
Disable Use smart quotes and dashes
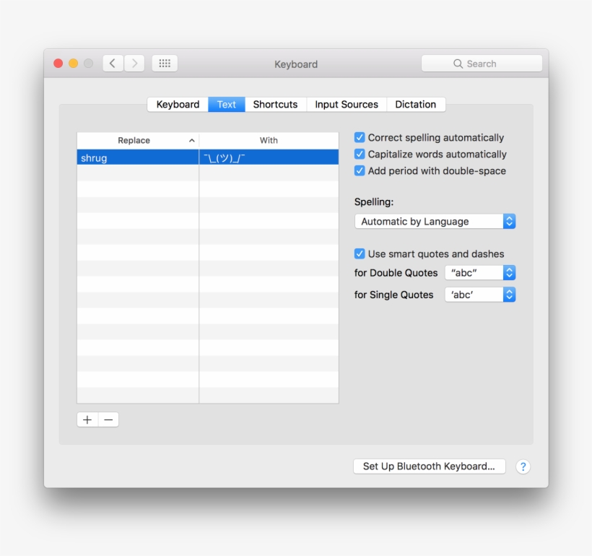point(360,253)
